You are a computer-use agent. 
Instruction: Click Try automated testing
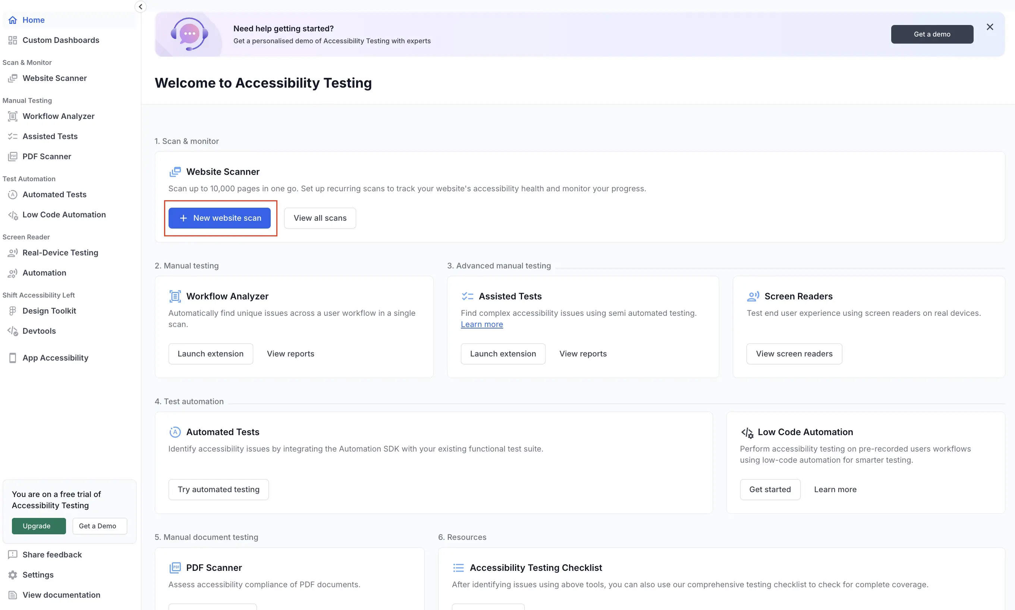coord(218,489)
